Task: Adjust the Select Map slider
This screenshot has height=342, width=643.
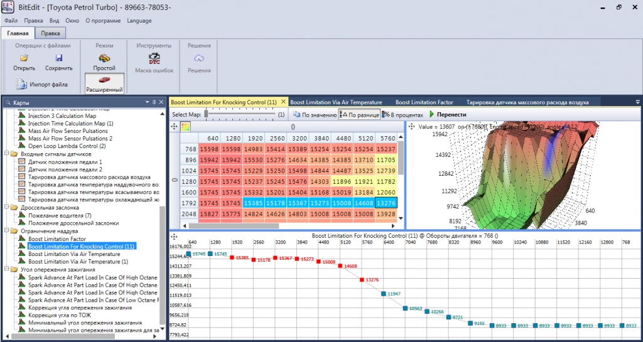Action: pos(206,115)
